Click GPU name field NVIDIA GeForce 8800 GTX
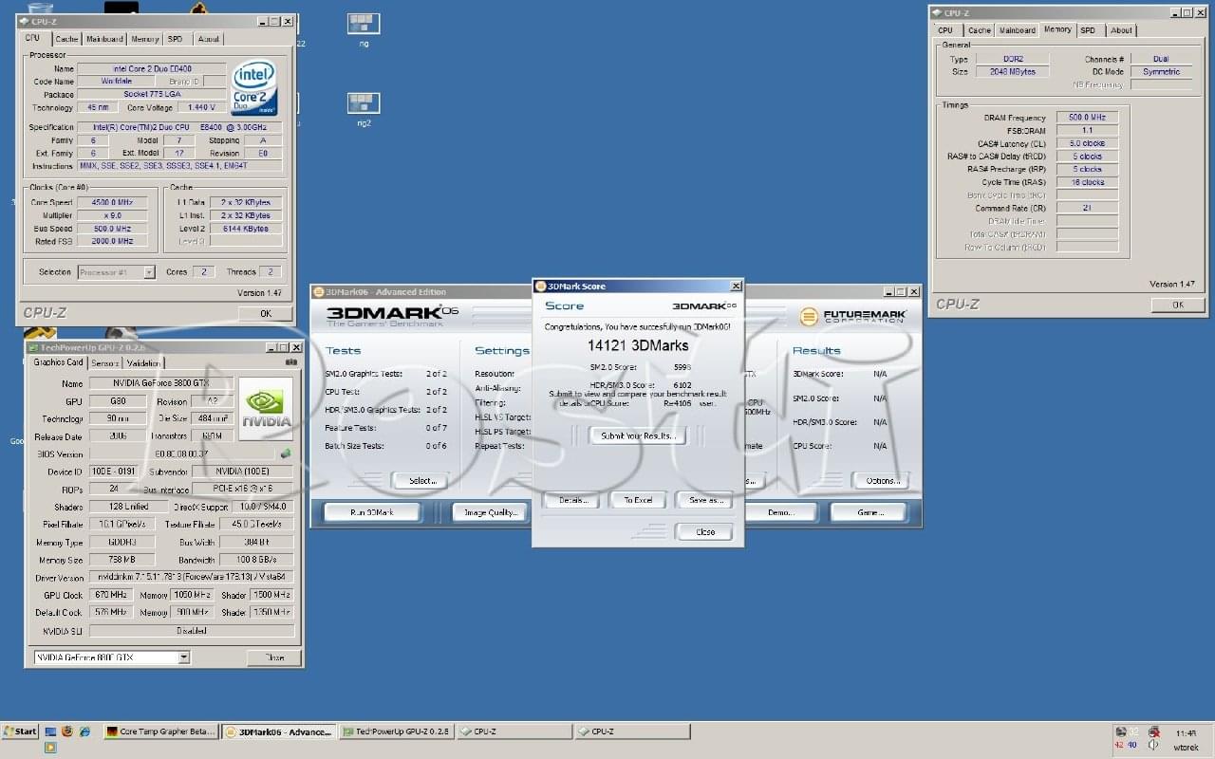The image size is (1215, 759). 159,383
